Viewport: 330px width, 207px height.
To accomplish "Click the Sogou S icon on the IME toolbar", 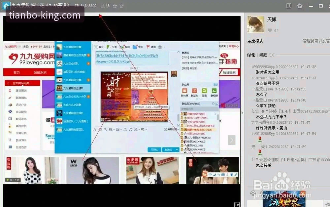I will [x=205, y=175].
